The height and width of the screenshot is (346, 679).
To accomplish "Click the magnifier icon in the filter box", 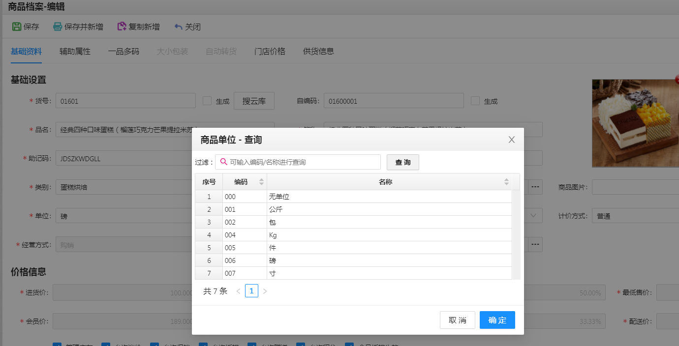I will click(x=223, y=162).
